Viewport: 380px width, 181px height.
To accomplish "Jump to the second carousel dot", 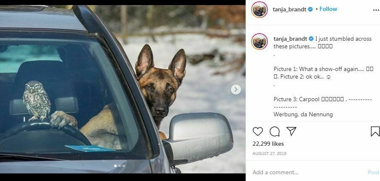I will click(119, 166).
